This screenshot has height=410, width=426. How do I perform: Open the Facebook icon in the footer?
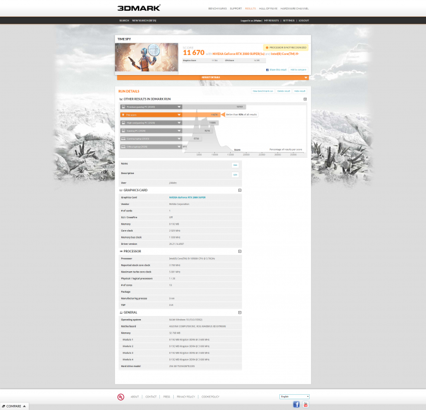296,404
